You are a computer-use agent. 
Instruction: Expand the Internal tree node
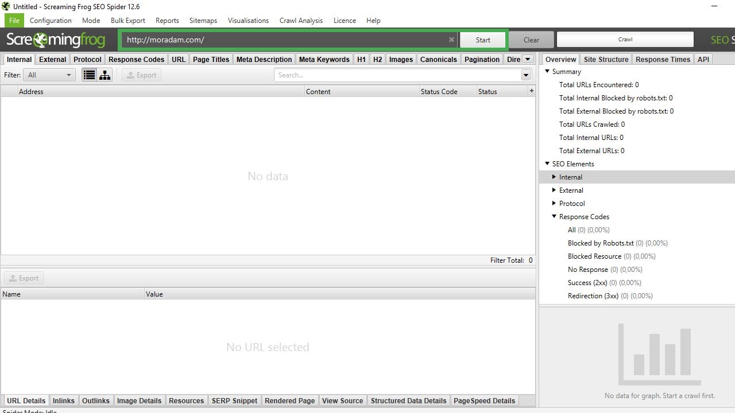coord(554,177)
